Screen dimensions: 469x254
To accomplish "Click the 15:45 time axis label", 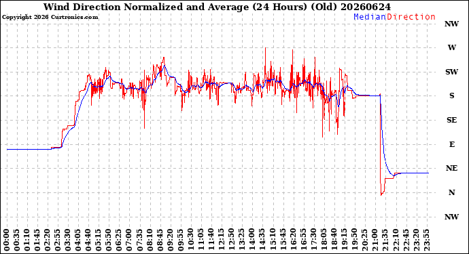I will [x=283, y=240].
